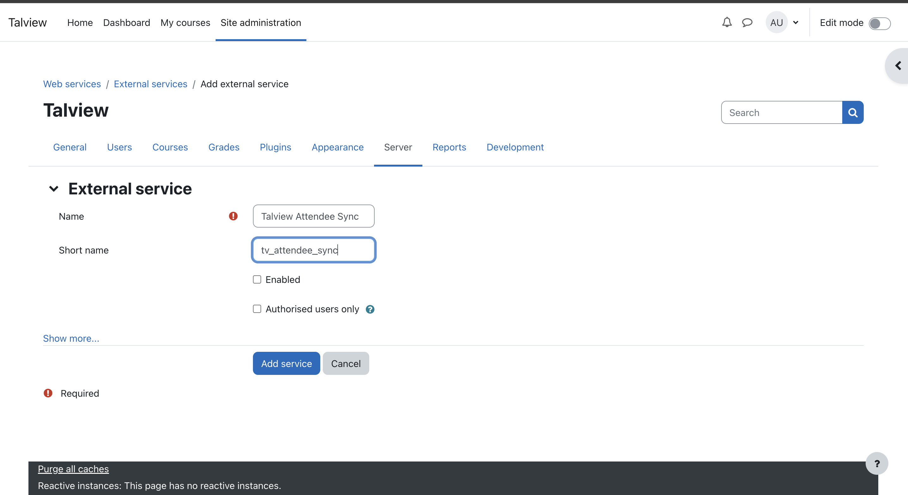This screenshot has width=908, height=495.
Task: Focus the Name input field
Action: [313, 216]
